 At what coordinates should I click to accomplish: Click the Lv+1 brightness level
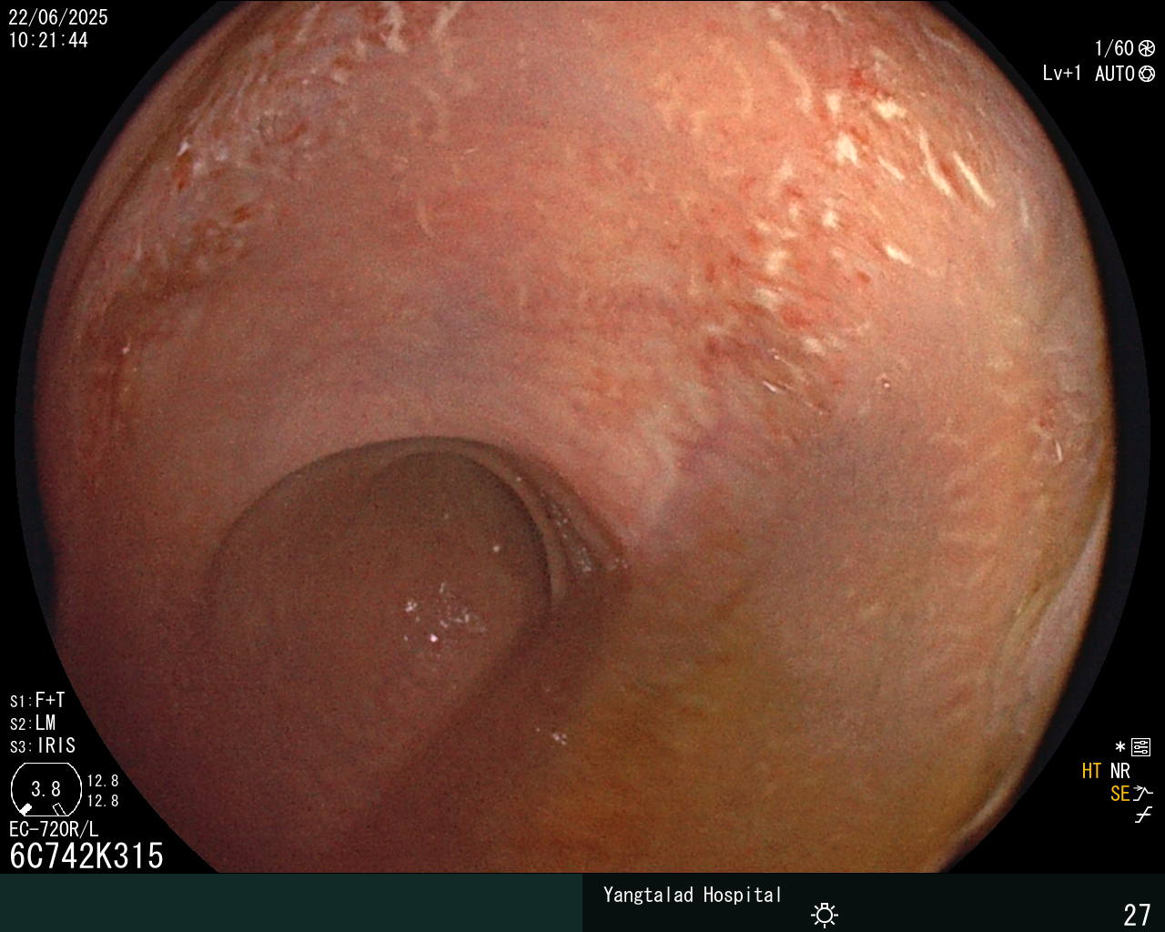click(1062, 74)
